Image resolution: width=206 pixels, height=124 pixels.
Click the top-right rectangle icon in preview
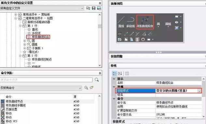click(x=177, y=17)
